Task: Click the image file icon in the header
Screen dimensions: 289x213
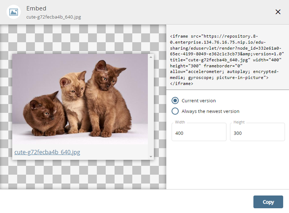Action: pos(14,12)
